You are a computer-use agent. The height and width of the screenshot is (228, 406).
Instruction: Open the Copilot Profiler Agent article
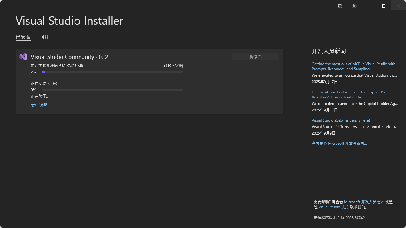click(352, 95)
